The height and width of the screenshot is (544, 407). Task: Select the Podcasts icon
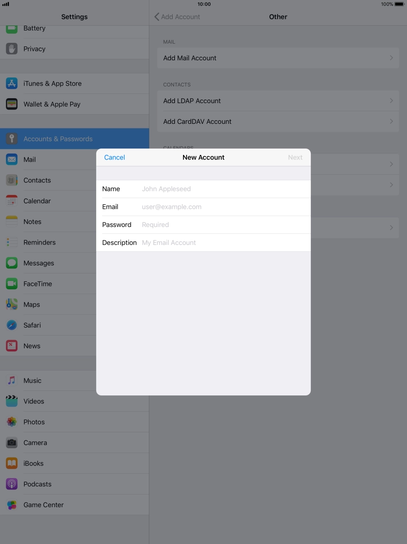pos(12,484)
